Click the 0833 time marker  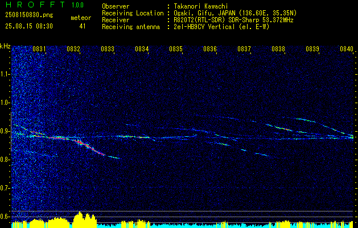click(108, 48)
